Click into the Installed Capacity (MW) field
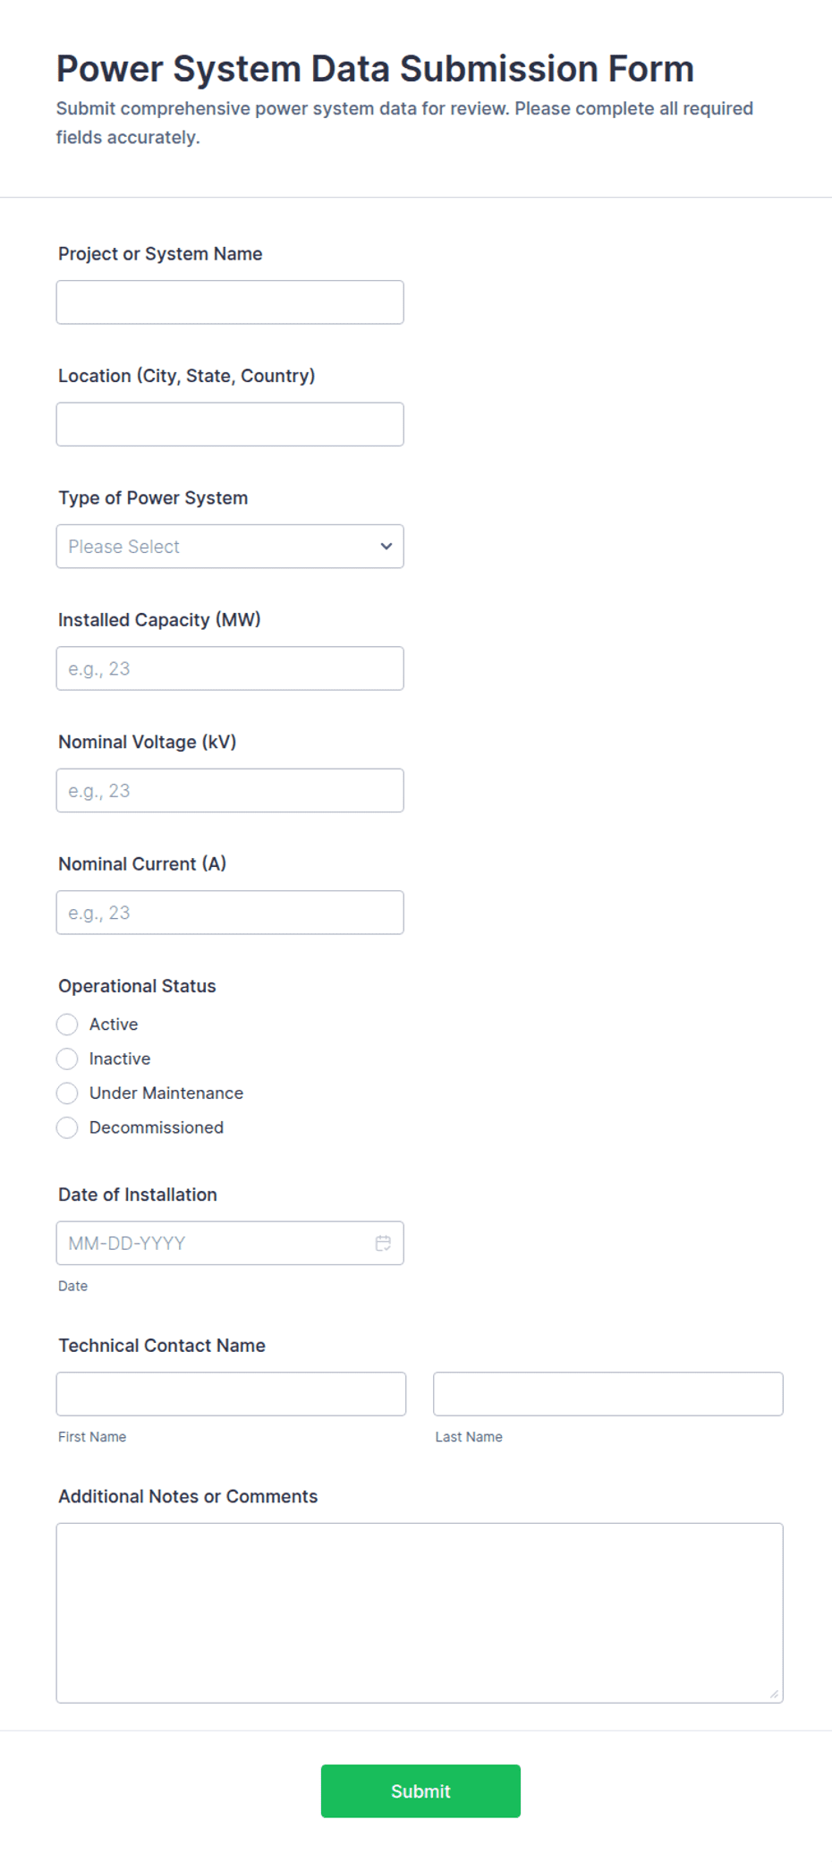832x1862 pixels. click(230, 668)
